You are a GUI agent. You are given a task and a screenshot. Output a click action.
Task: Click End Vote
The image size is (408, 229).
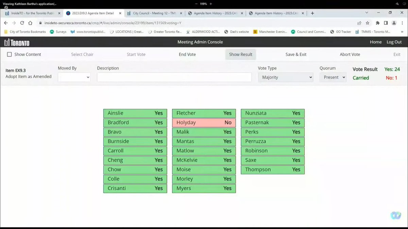tap(187, 54)
